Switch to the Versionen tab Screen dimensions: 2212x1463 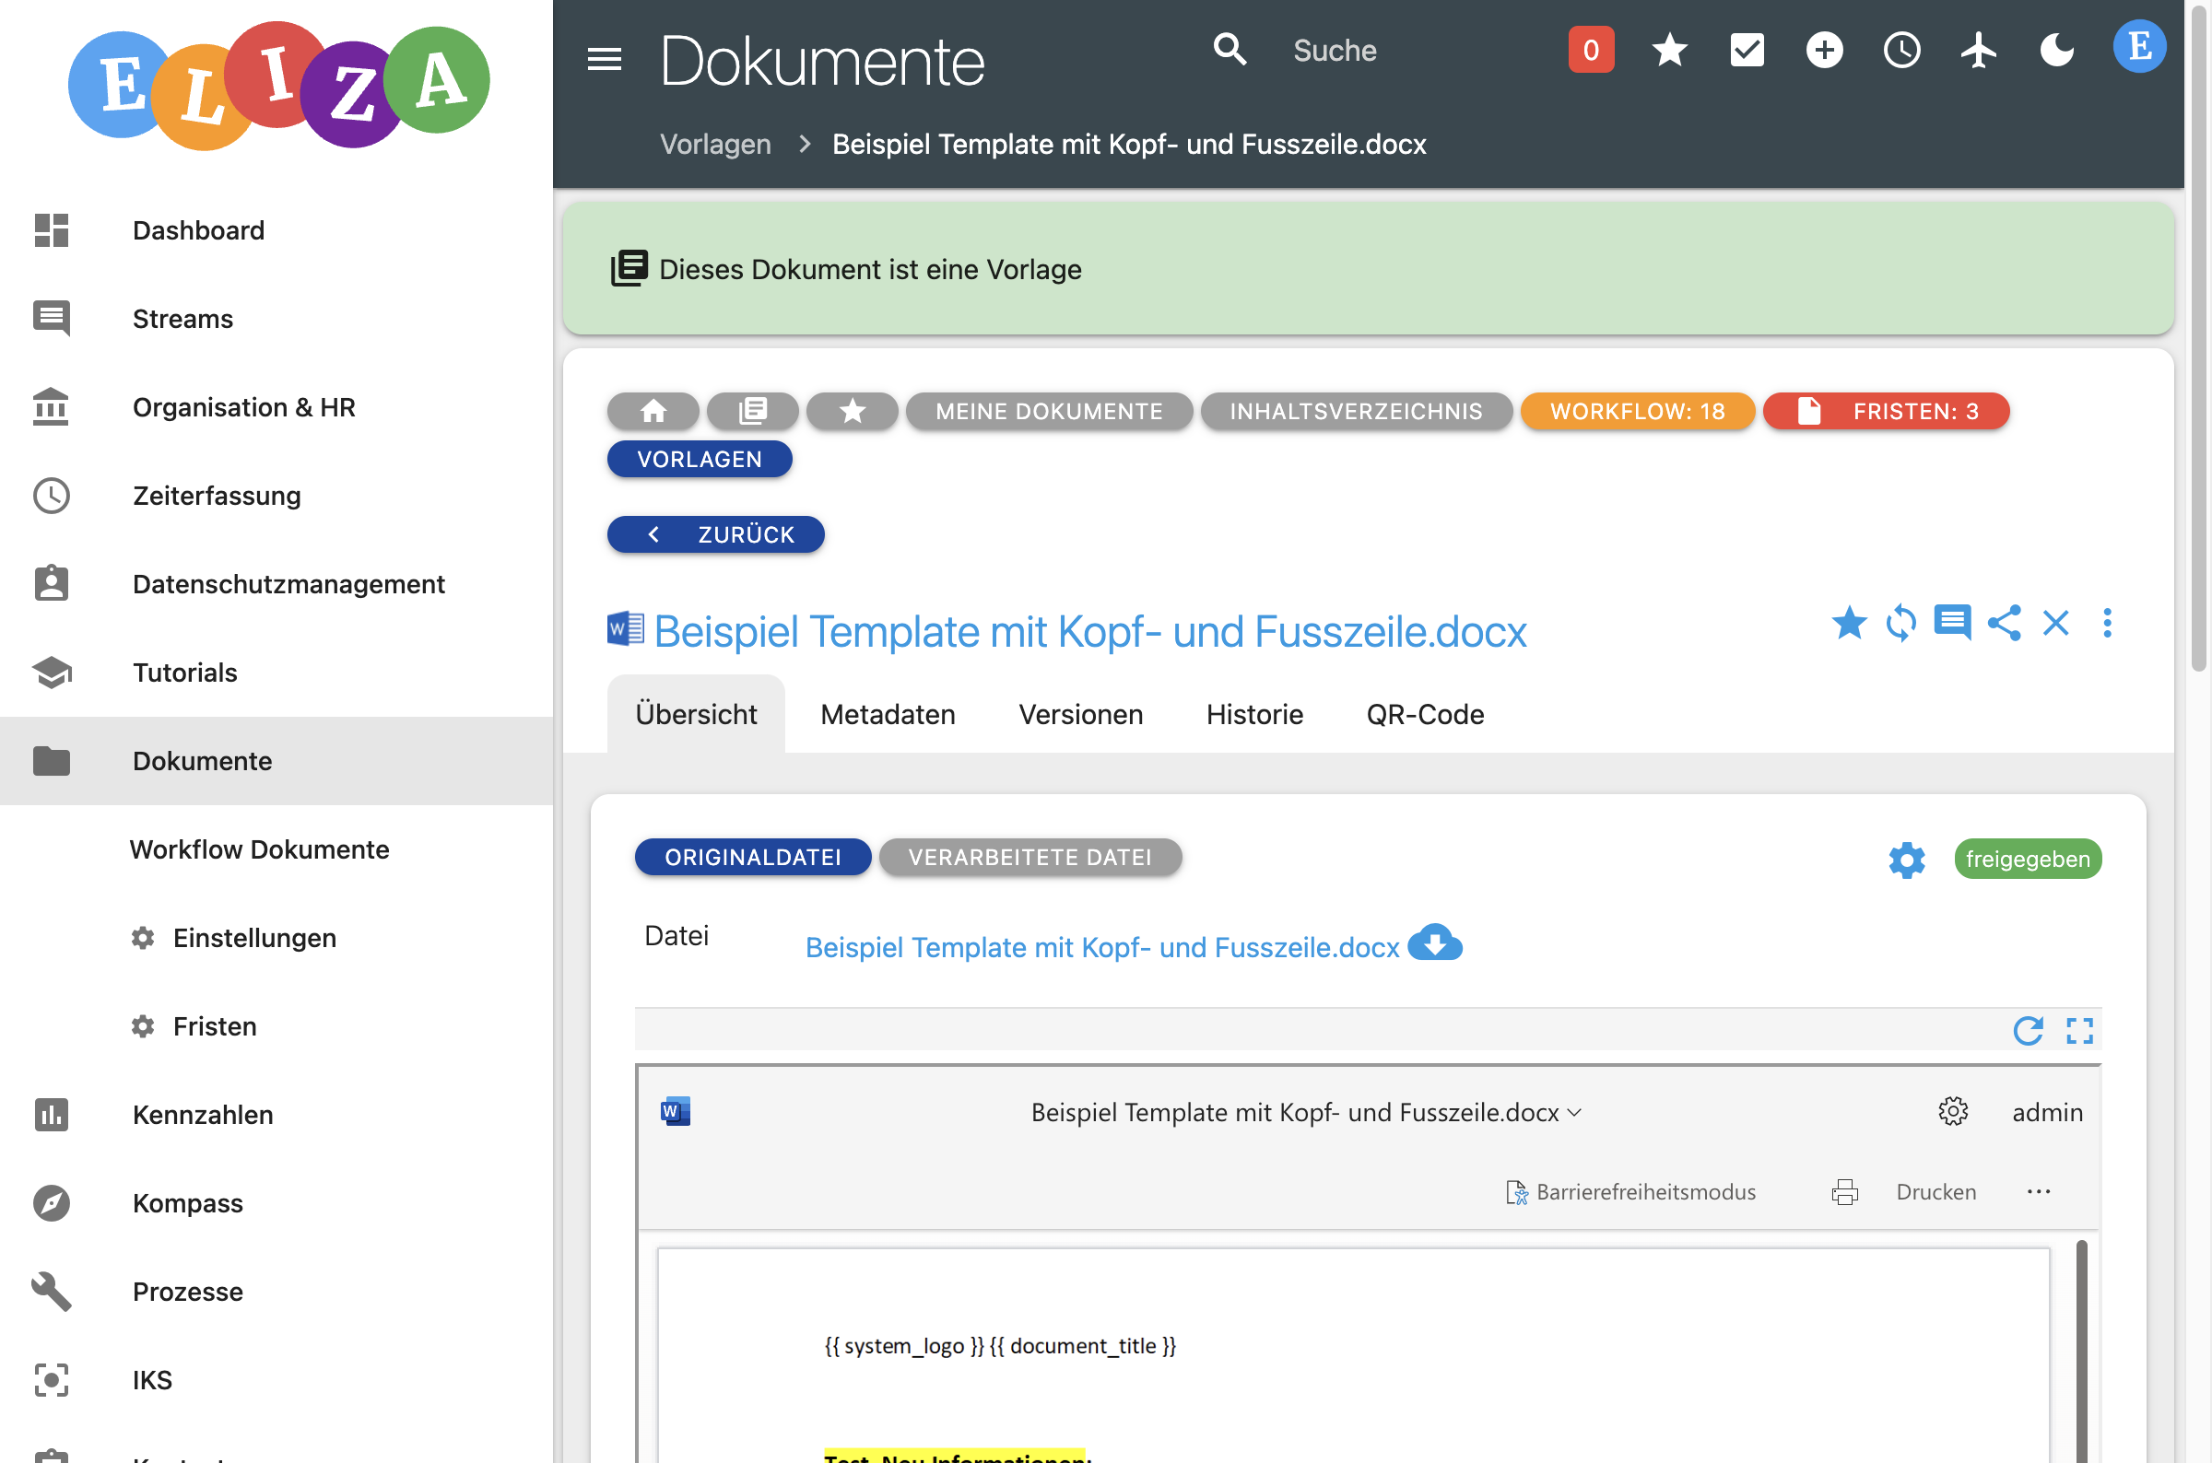coord(1081,715)
